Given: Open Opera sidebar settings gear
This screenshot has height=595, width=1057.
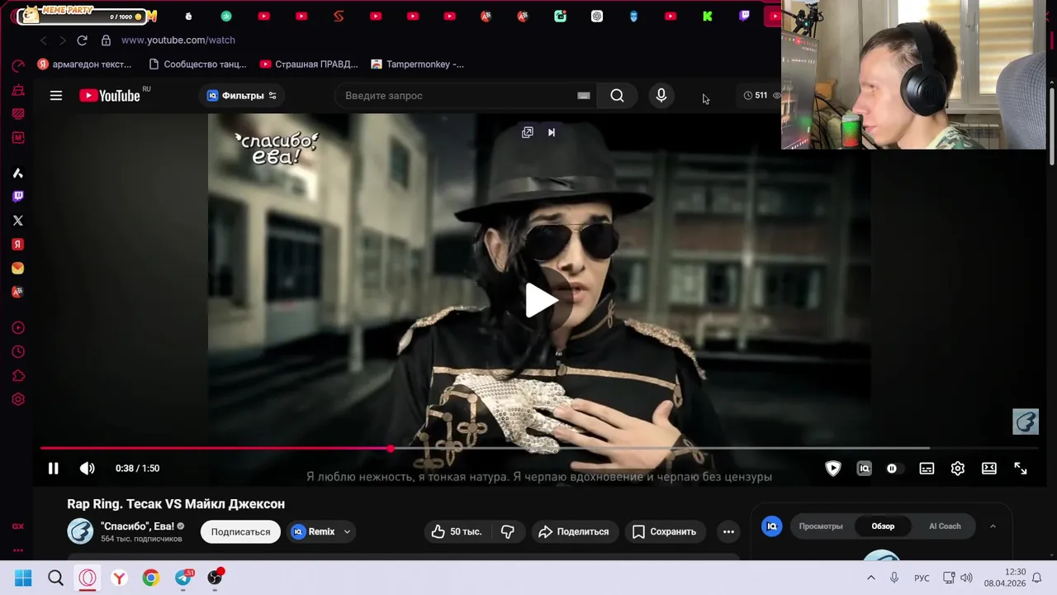Looking at the screenshot, I should tap(18, 400).
